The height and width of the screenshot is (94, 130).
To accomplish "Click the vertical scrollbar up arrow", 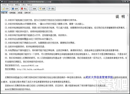I will click(x=128, y=15).
